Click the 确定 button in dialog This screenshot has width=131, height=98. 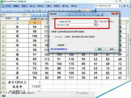point(100,49)
